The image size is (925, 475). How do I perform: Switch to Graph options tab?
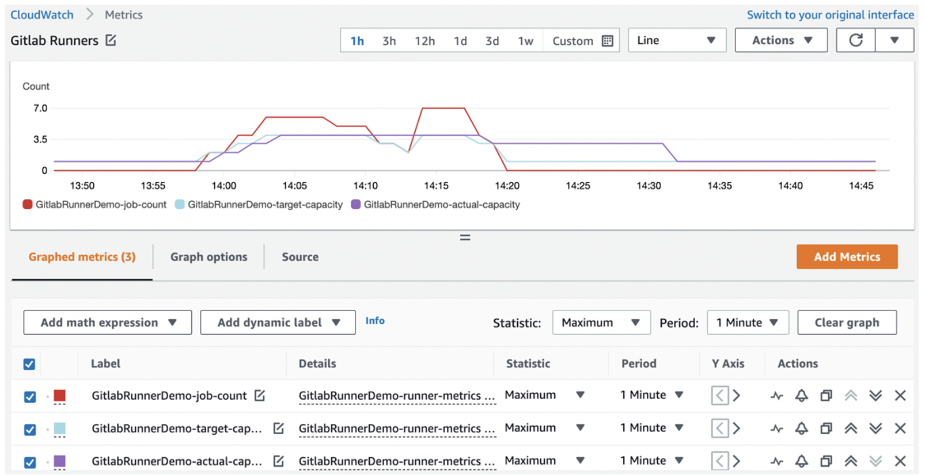(x=209, y=257)
